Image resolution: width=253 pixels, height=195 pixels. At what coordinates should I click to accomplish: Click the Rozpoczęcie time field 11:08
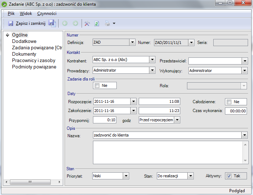(159, 101)
